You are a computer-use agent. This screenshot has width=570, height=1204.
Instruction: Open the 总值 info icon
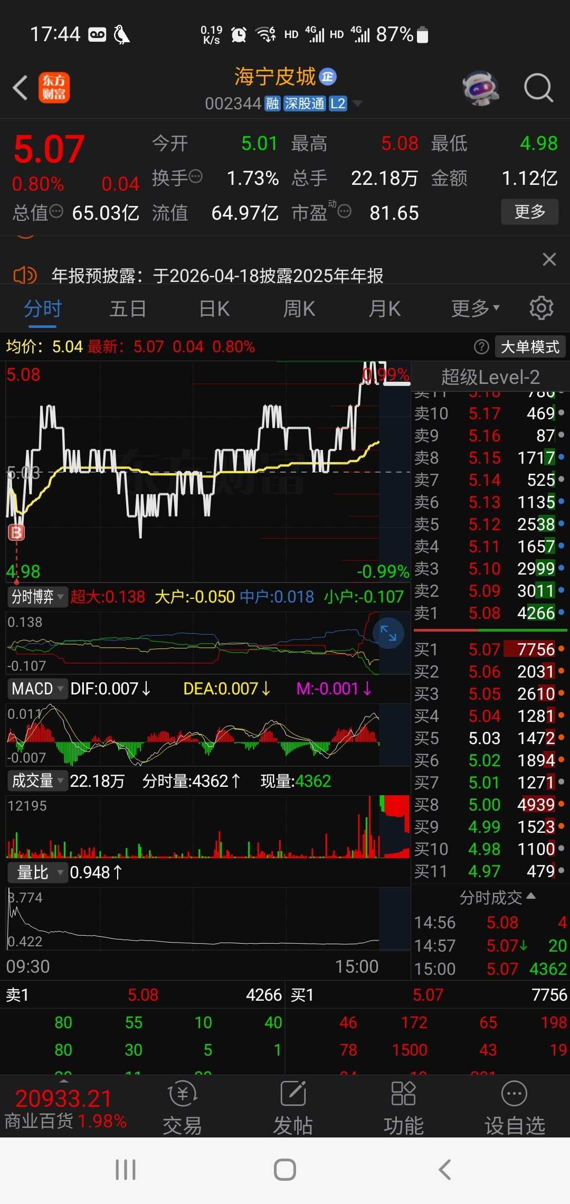click(x=56, y=212)
